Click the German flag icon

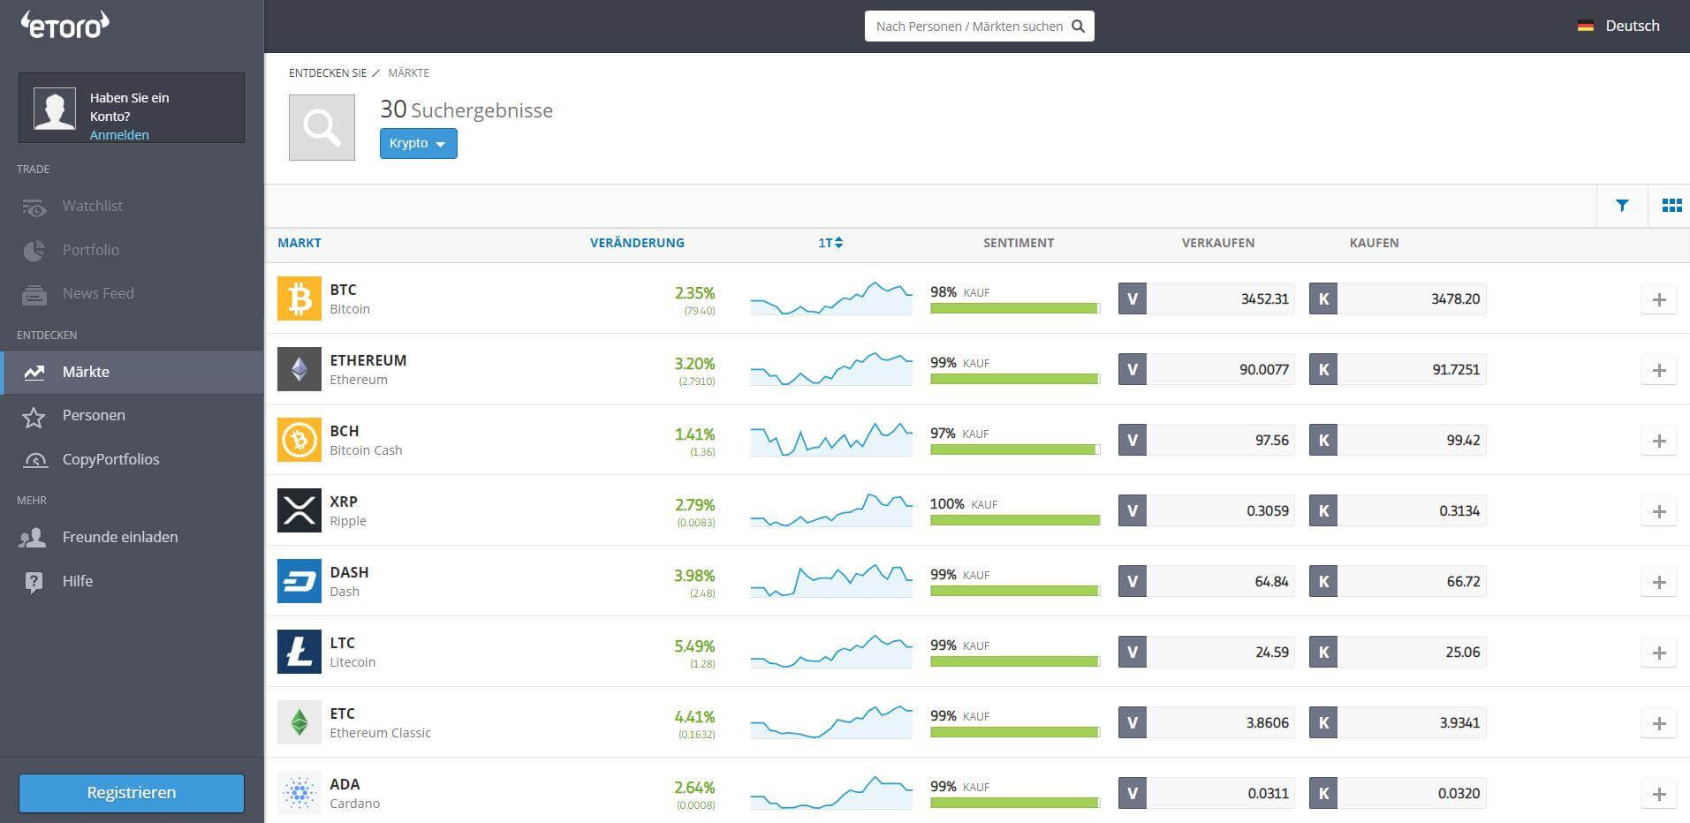[x=1586, y=26]
